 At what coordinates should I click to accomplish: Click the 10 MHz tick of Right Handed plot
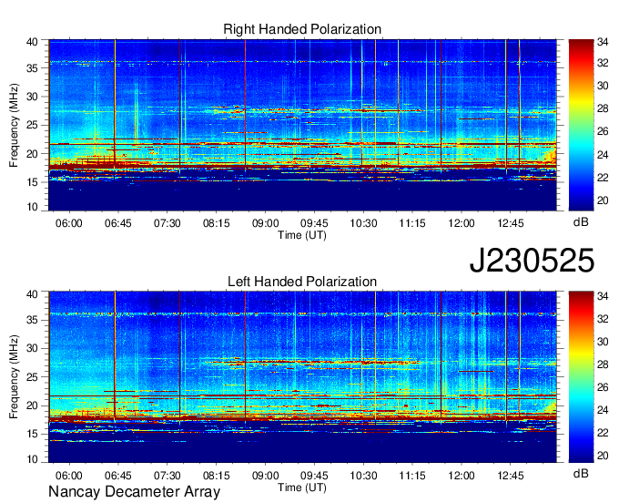[32, 207]
